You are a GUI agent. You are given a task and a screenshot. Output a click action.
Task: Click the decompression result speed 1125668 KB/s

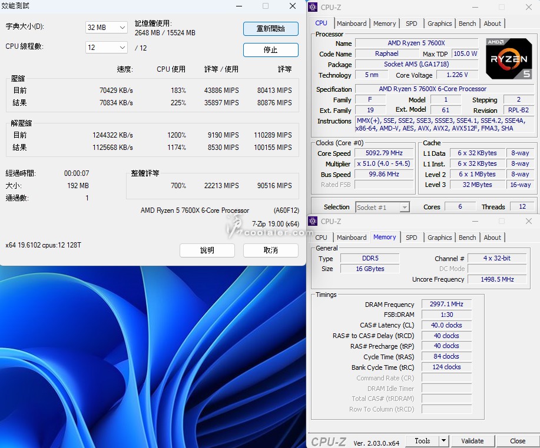click(x=112, y=148)
